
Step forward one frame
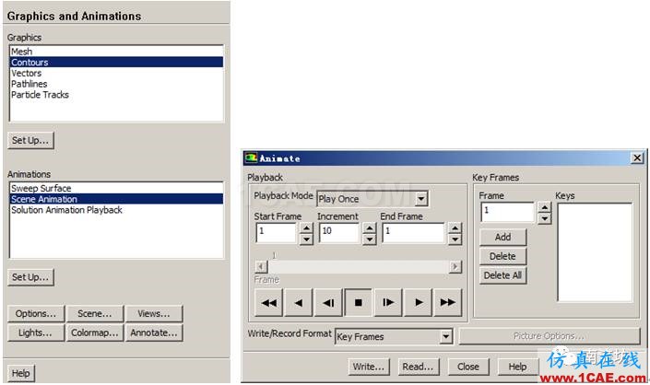click(388, 303)
